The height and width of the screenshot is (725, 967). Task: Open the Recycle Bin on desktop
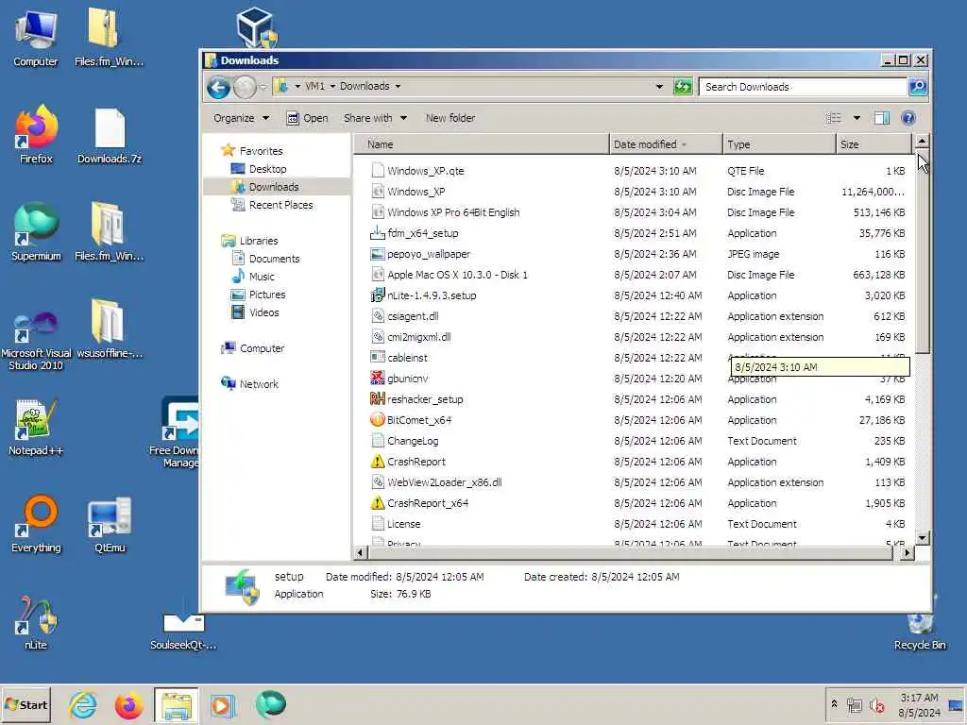tap(920, 630)
